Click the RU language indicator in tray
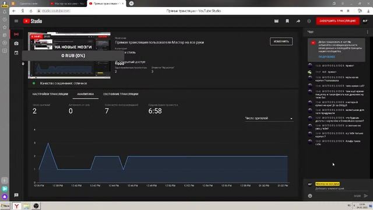373x210 pixels. (x=349, y=205)
